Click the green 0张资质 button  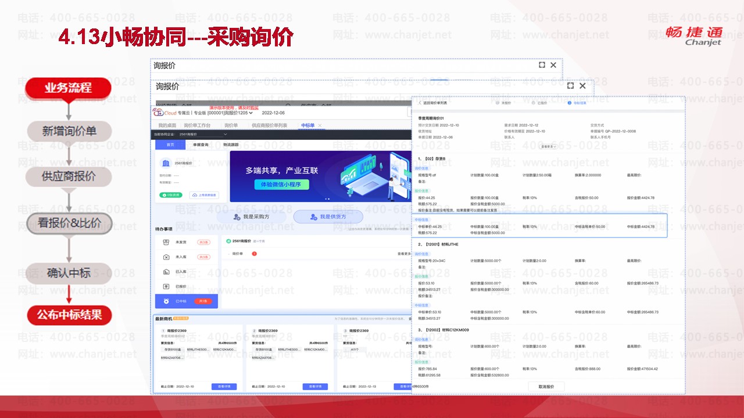tap(171, 195)
